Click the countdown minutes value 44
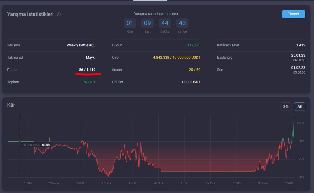This screenshot has height=193, width=314. point(165,23)
